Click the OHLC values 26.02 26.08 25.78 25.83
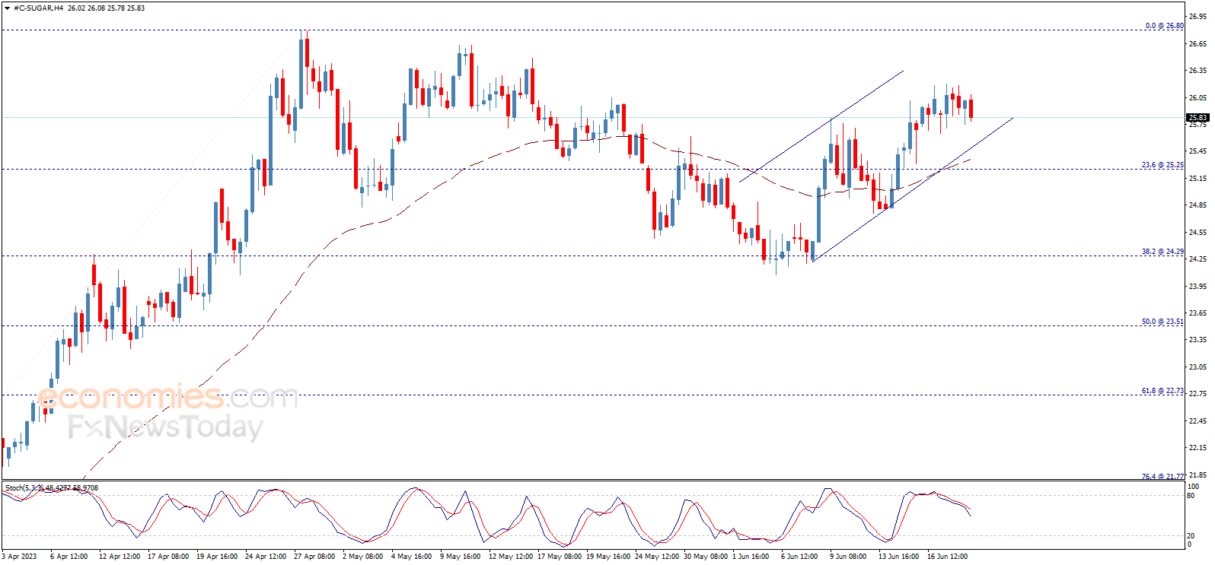Image resolution: width=1215 pixels, height=565 pixels. pyautogui.click(x=106, y=8)
